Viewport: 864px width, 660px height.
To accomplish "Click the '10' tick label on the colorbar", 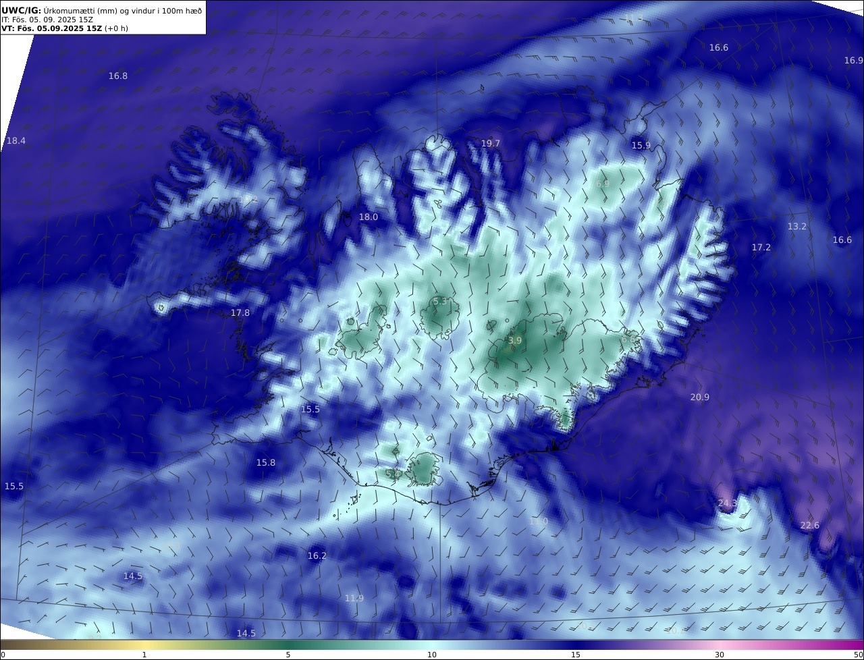I will point(432,655).
